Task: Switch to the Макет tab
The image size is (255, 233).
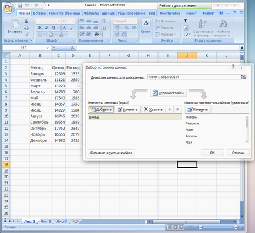Action: (x=192, y=13)
